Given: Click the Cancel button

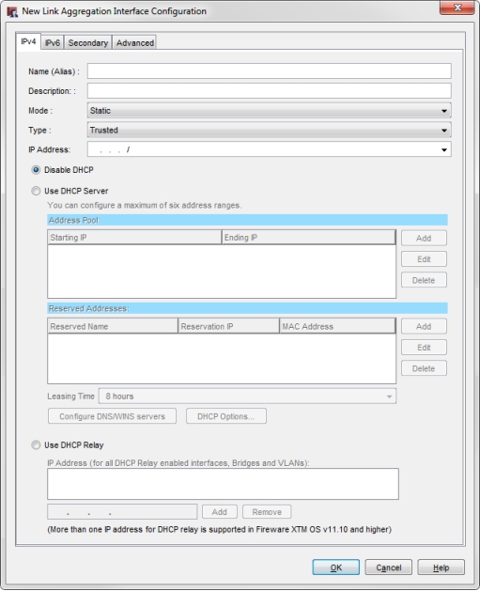Looking at the screenshot, I should 389,568.
